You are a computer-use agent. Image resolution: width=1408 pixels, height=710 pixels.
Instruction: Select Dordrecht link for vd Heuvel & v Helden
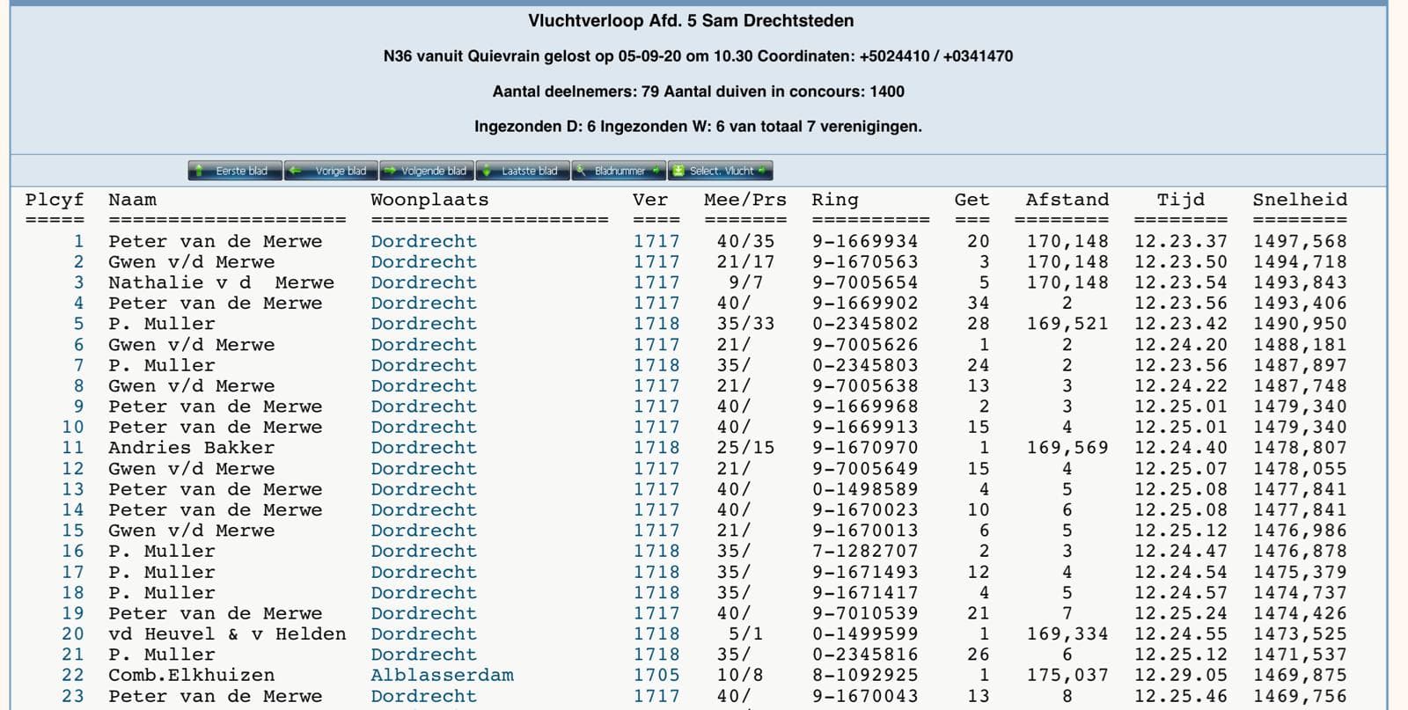423,633
